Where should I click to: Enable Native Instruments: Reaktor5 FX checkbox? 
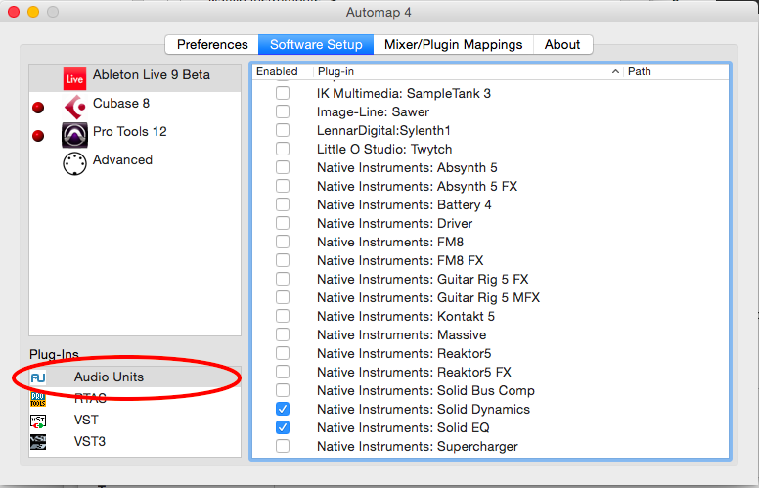click(283, 372)
